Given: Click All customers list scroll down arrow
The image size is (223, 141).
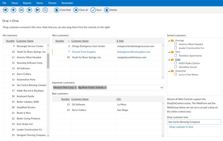Looking at the screenshot, I should (x=48, y=136).
